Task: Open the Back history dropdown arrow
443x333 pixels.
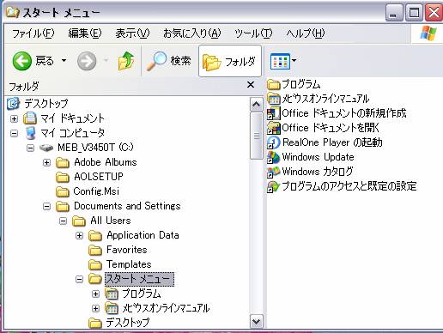Action: (64, 60)
